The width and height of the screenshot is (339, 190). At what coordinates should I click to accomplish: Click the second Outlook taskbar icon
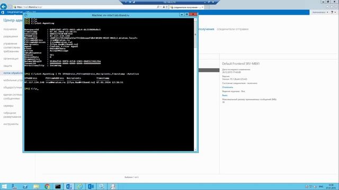(91, 186)
